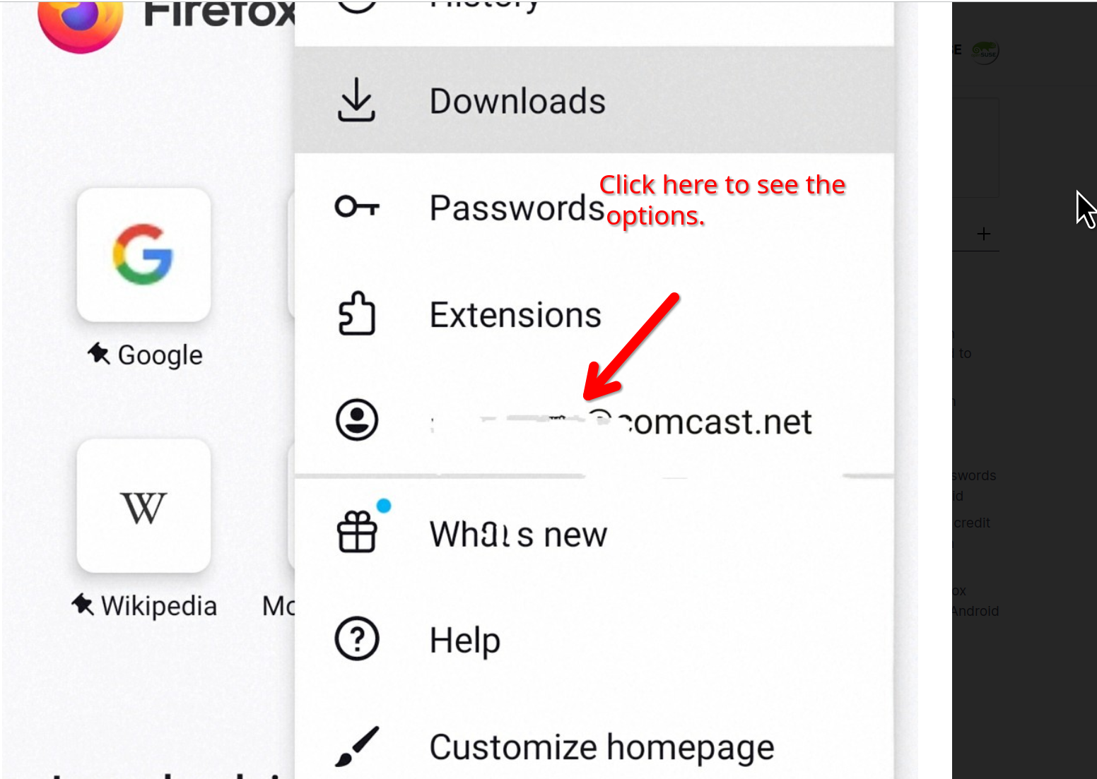Viewport: 1097px width, 779px height.
Task: Choose Customize homepage option
Action: tap(594, 747)
